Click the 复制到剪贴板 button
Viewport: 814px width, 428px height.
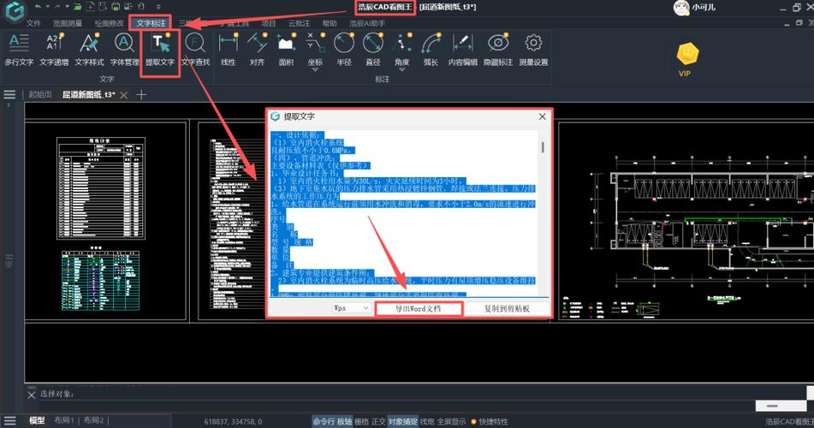coord(507,308)
